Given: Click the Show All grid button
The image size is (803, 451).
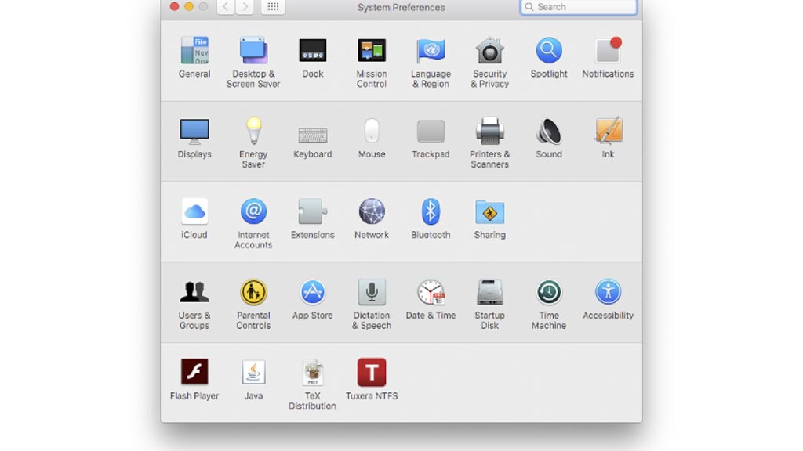Looking at the screenshot, I should coord(273,7).
